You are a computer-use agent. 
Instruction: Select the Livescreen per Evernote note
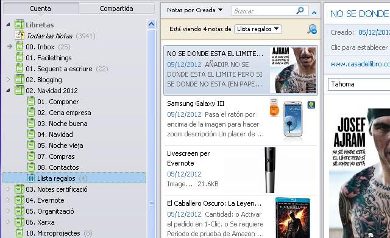click(x=241, y=170)
